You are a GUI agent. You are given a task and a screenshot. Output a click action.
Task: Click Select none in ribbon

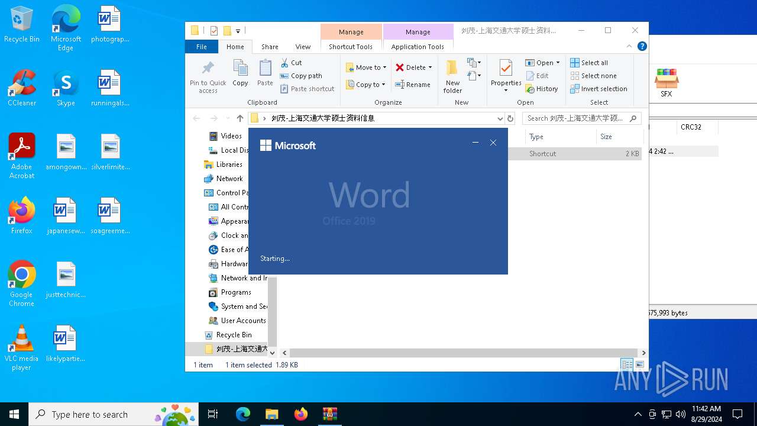pos(593,76)
